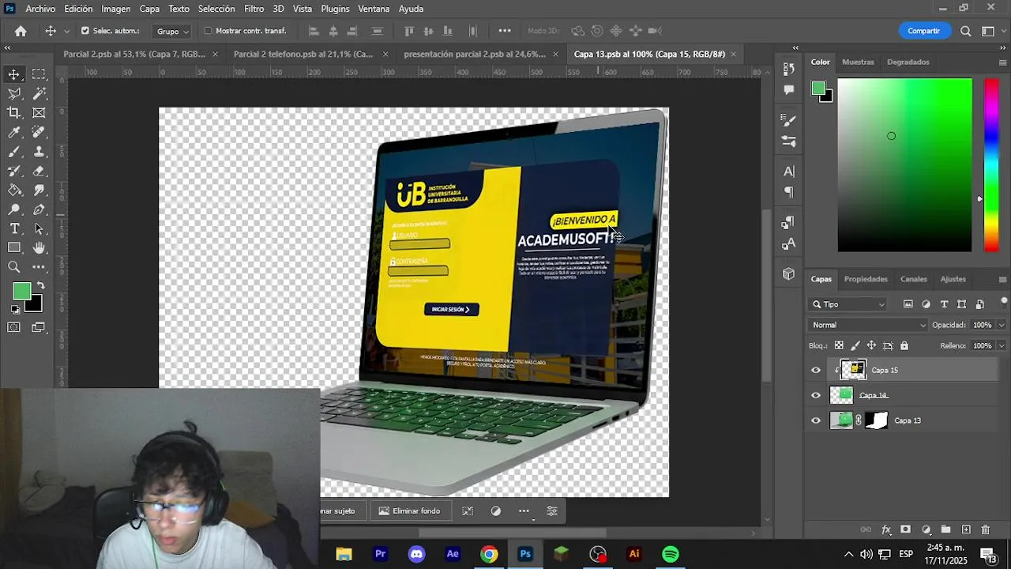
Task: Expand the Opacidad dropdown arrow
Action: 1002,325
